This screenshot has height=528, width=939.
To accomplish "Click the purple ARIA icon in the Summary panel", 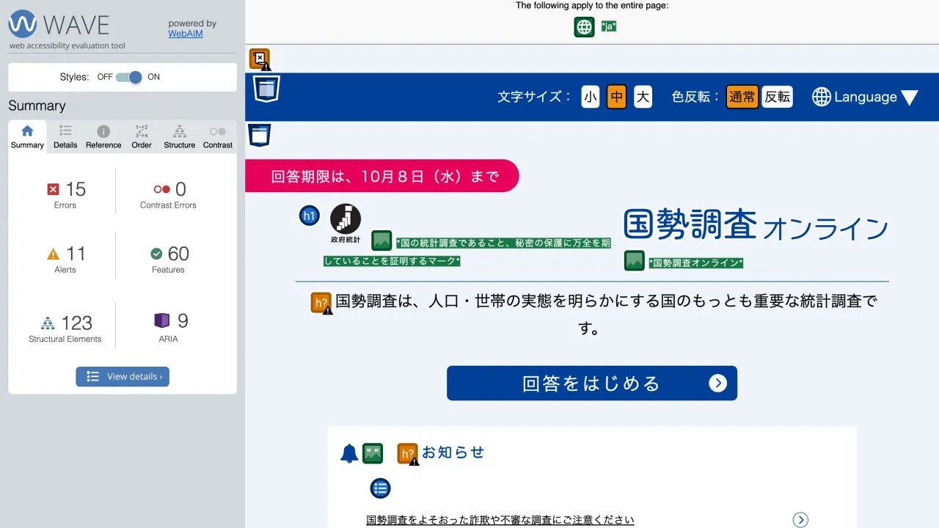I will pos(163,320).
